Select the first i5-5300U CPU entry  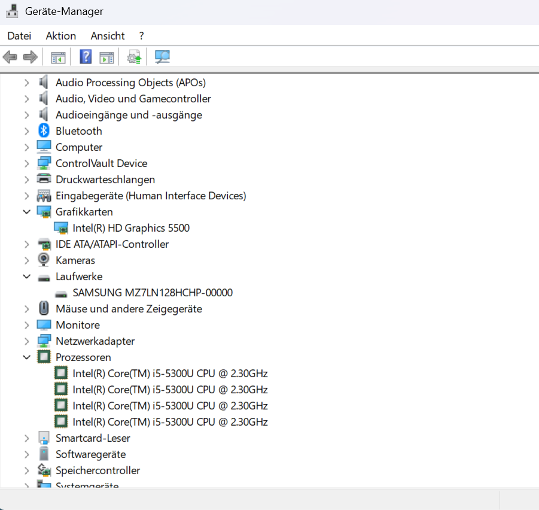pos(170,374)
